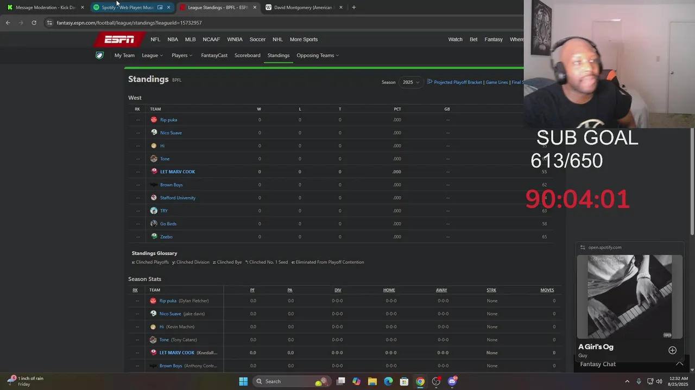Expand the Opposing Teams dropdown
This screenshot has width=695, height=390.
point(318,55)
